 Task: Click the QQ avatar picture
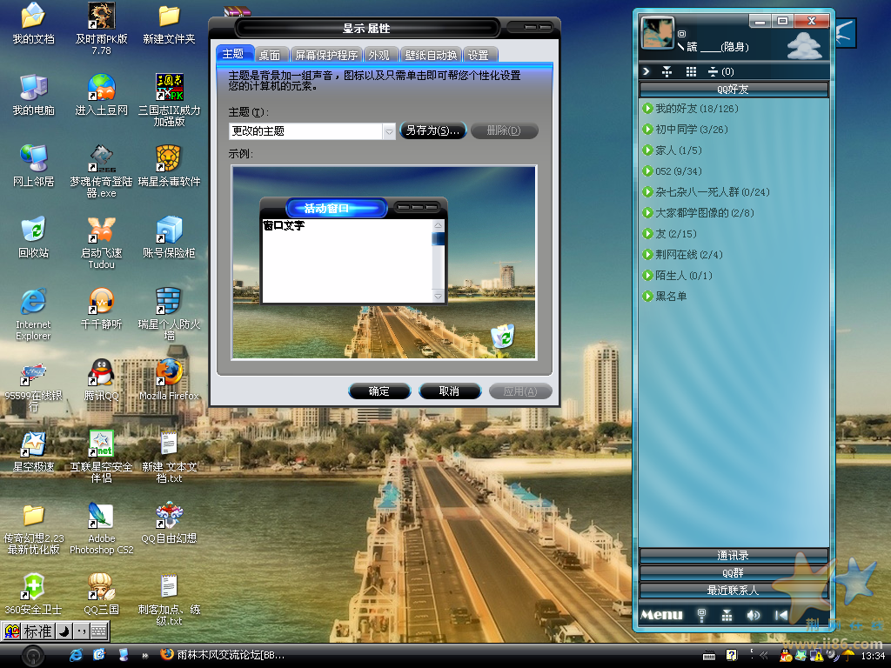coord(657,33)
